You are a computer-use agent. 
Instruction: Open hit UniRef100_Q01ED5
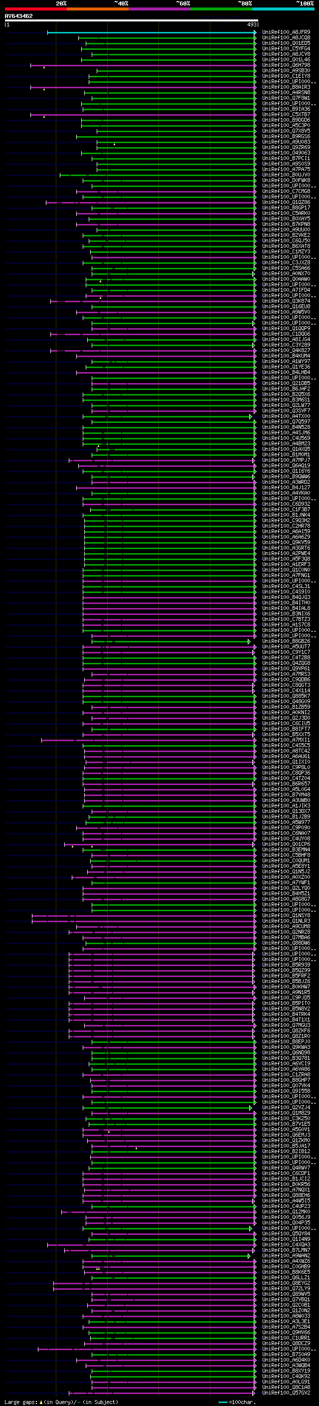coord(286,43)
